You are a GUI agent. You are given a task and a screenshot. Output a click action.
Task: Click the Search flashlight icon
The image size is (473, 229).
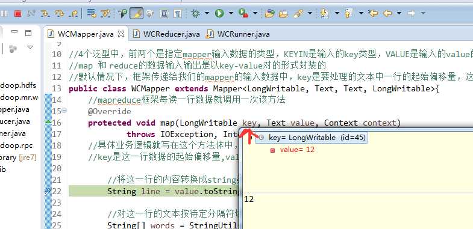point(298,13)
